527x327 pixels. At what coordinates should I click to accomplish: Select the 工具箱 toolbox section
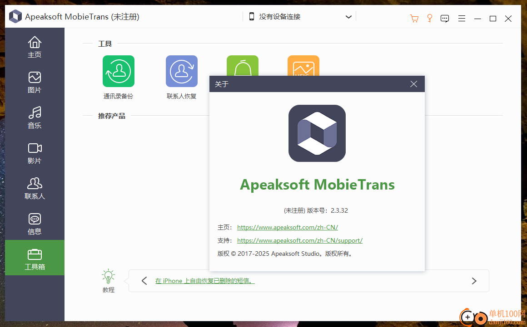[x=35, y=258]
